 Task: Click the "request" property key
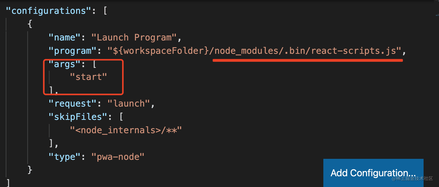point(73,103)
